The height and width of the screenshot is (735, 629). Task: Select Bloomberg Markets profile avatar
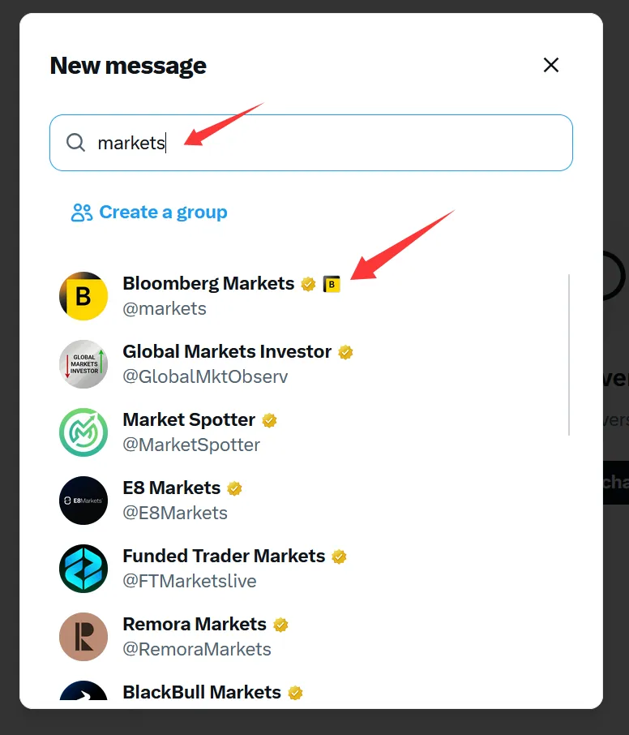click(x=83, y=296)
